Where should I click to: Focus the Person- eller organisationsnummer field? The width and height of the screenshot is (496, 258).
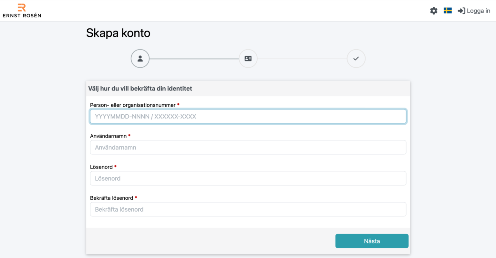point(248,117)
